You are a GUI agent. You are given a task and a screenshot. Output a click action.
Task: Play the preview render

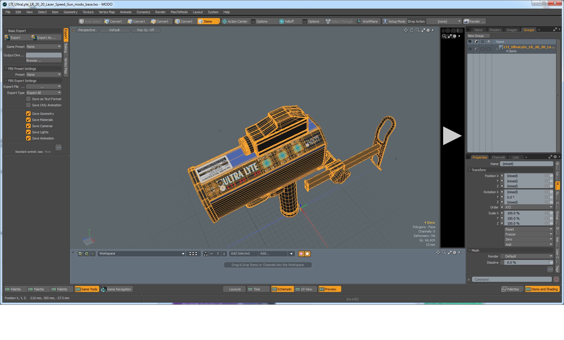coord(452,136)
